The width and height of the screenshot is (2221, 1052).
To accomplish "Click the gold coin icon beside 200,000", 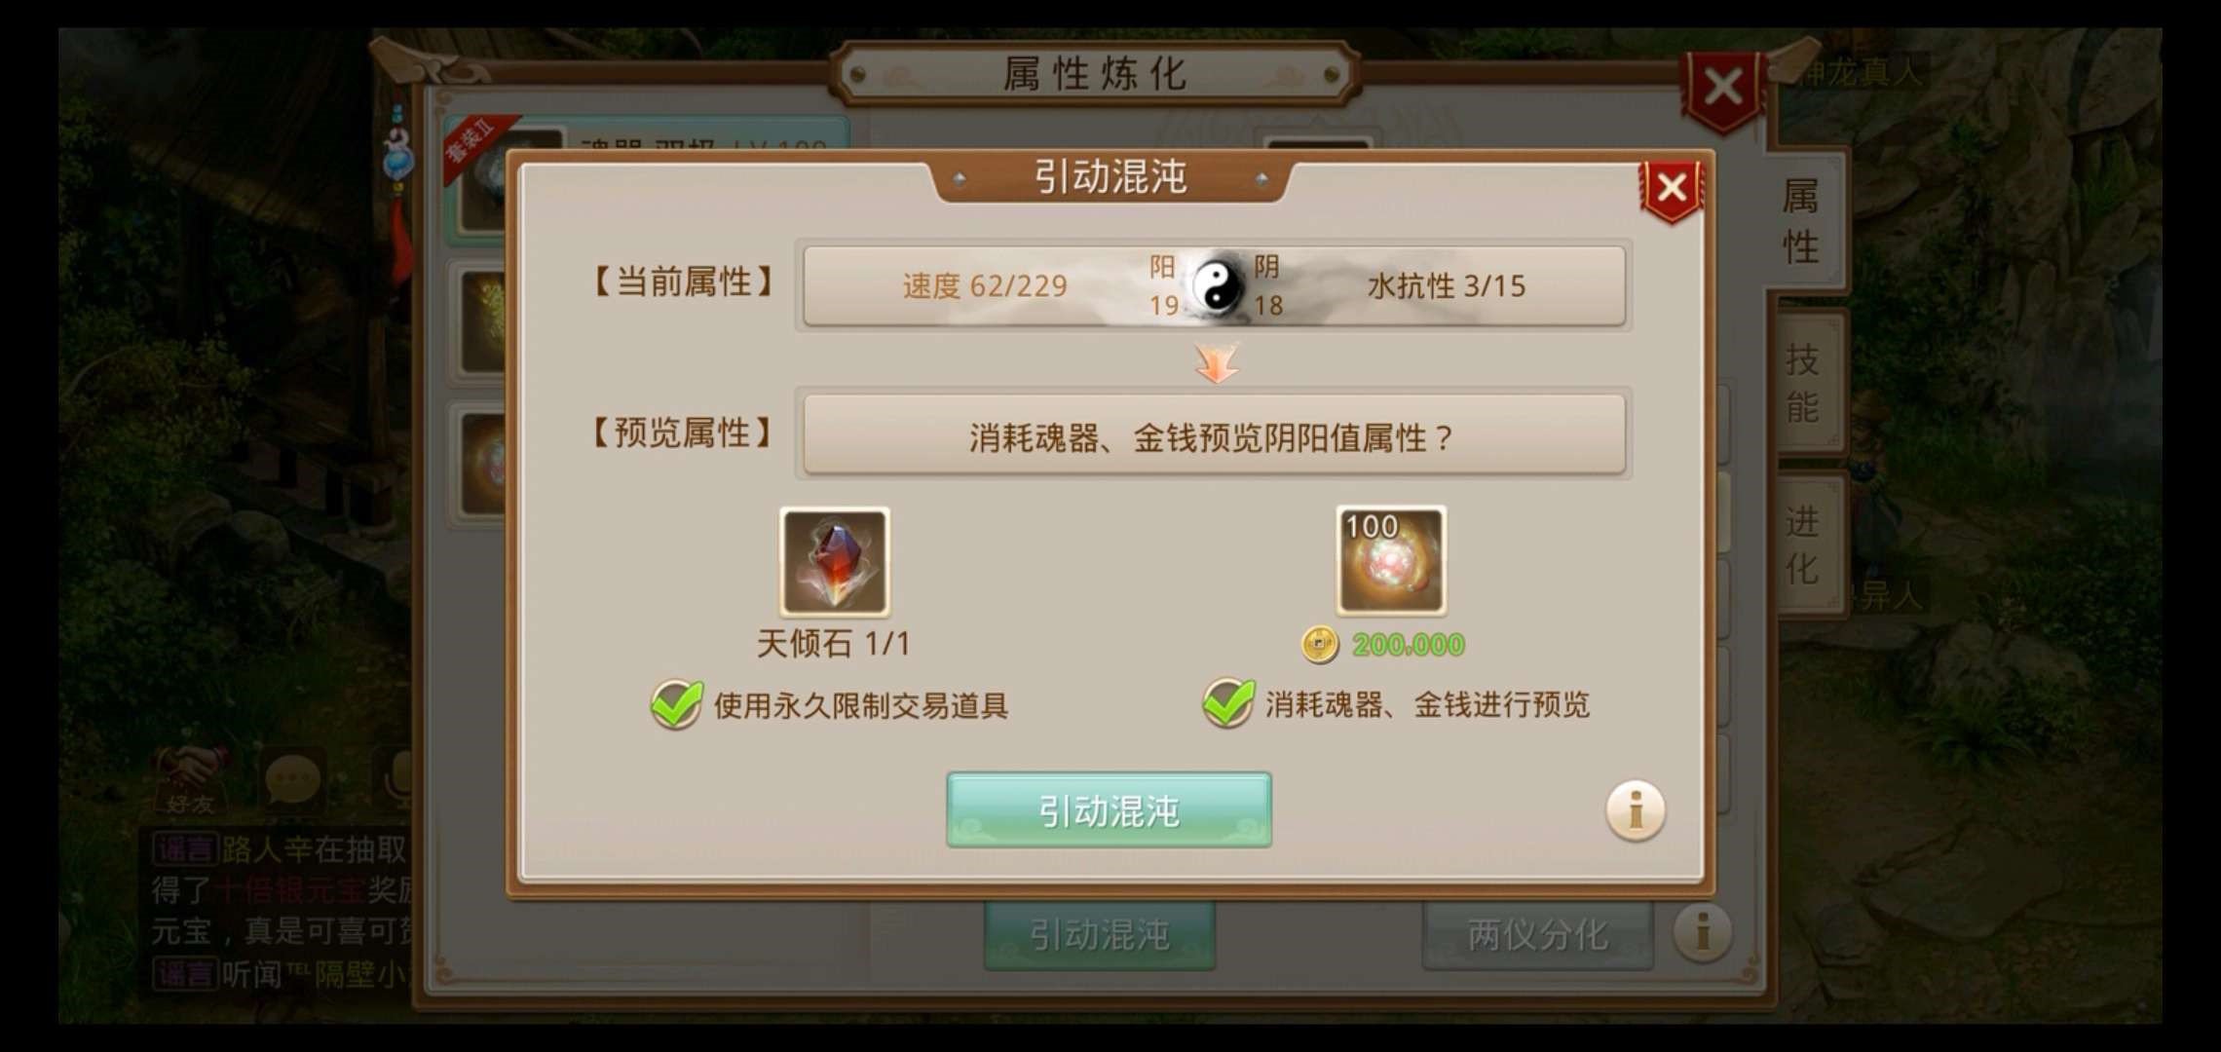I will click(1320, 645).
